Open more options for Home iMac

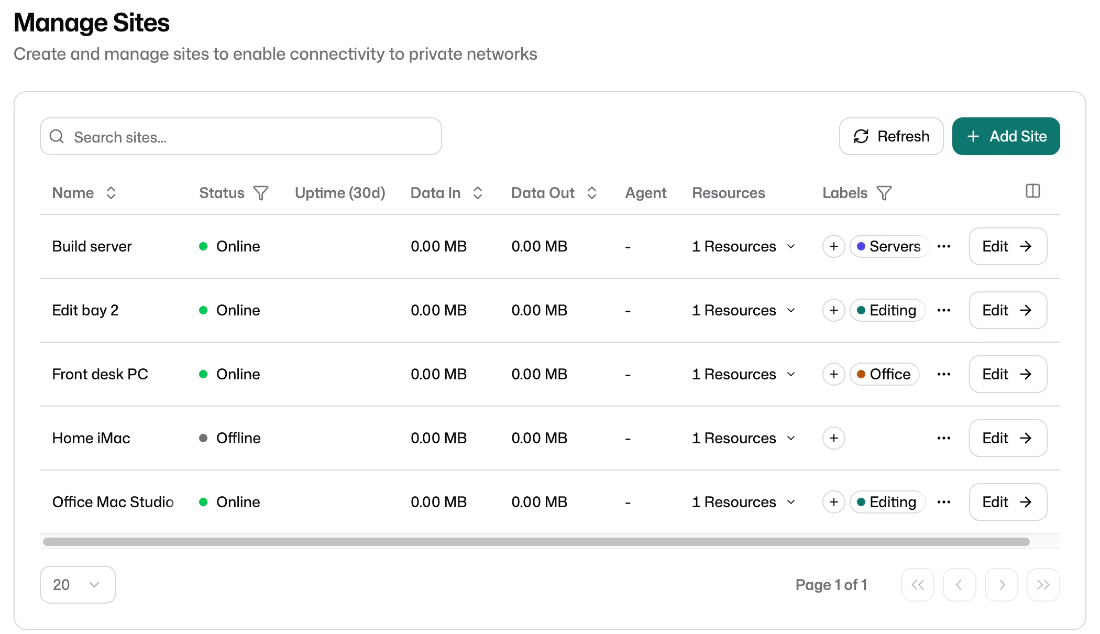pos(944,438)
